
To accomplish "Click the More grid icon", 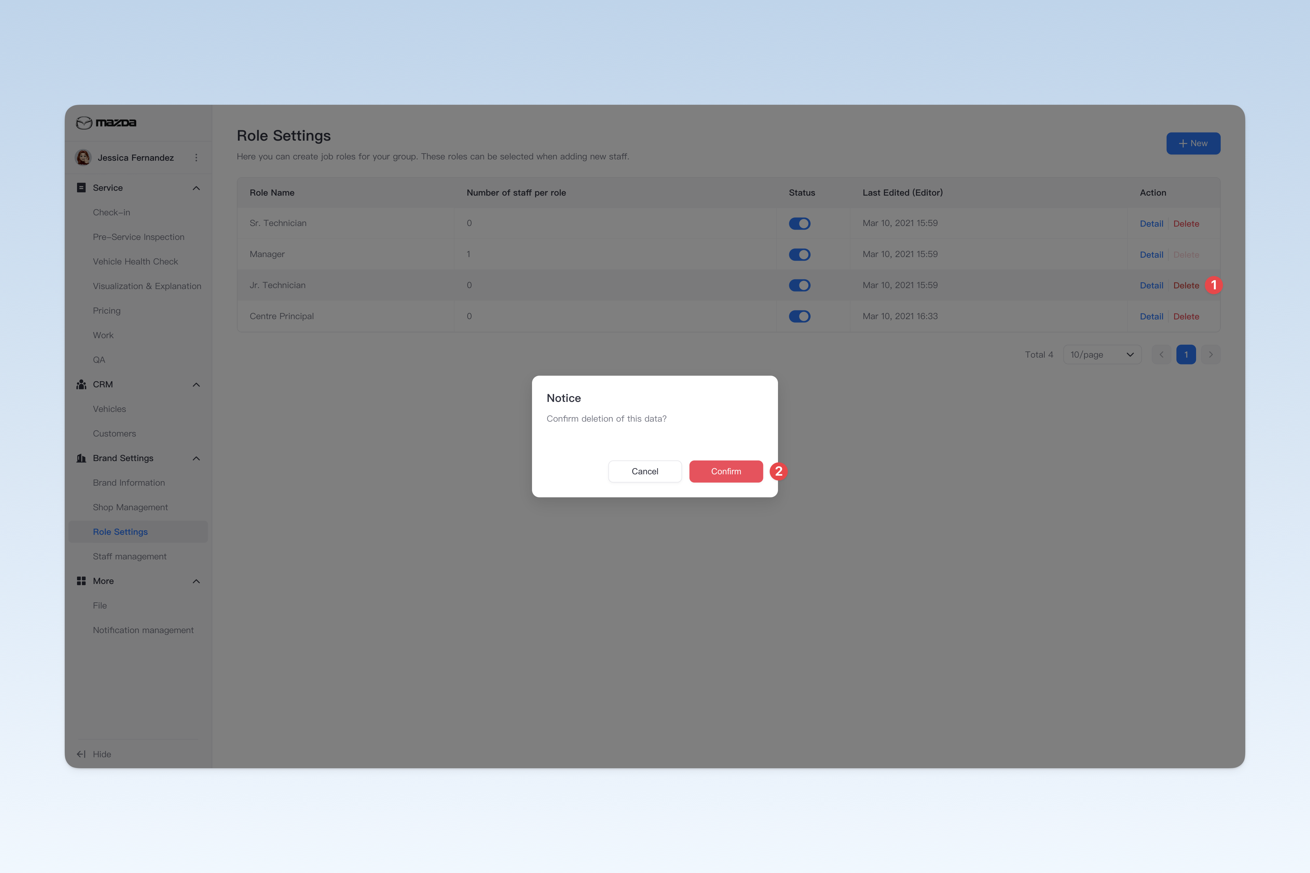I will pos(81,581).
